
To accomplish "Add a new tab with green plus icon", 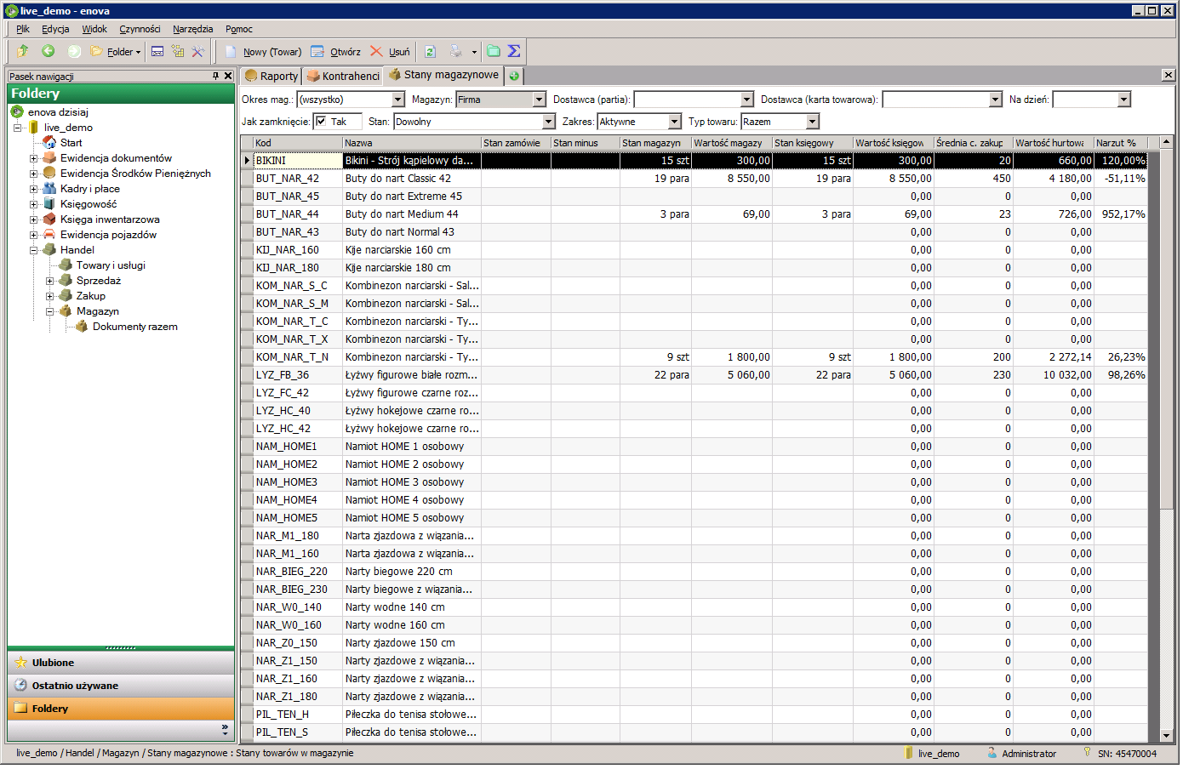I will coord(514,77).
